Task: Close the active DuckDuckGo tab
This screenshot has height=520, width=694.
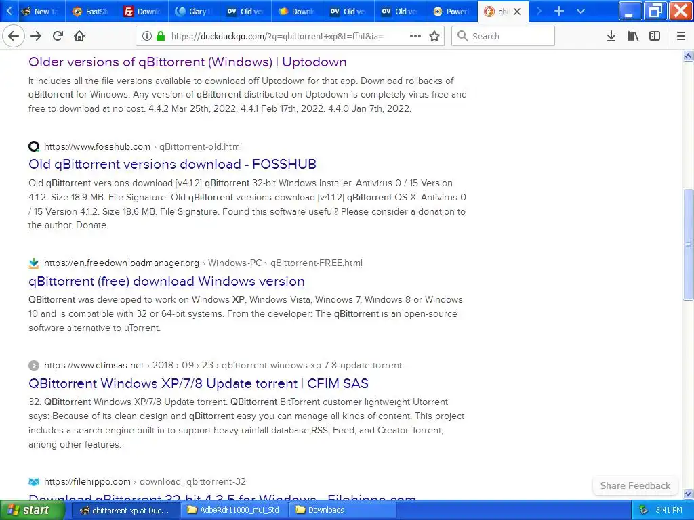Action: pyautogui.click(x=517, y=12)
